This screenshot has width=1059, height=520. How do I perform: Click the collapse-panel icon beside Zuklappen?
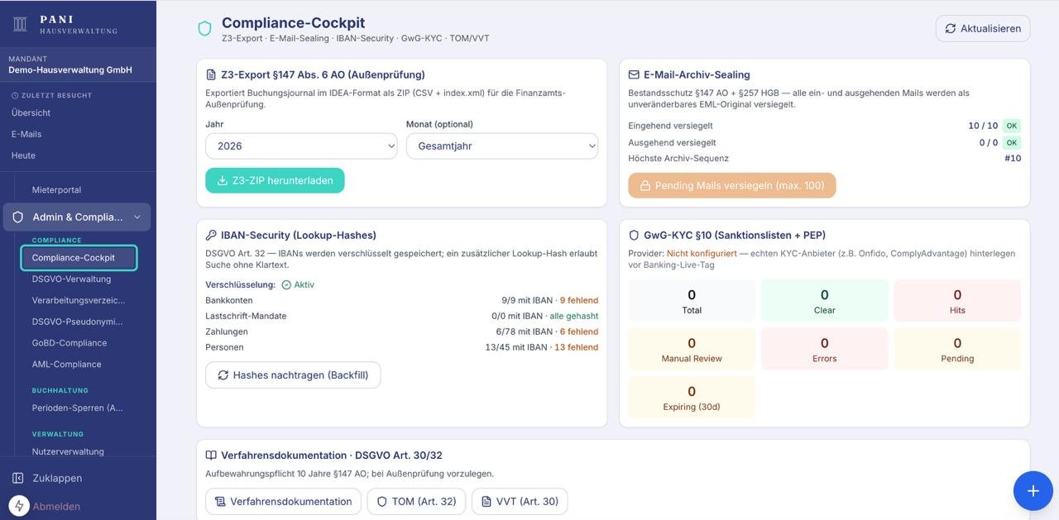tap(18, 478)
